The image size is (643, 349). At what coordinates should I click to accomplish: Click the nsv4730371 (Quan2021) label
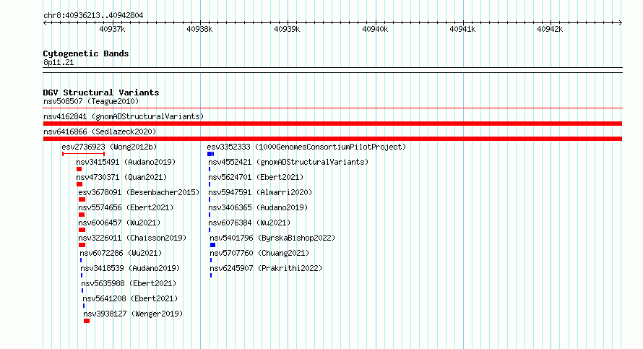tap(121, 177)
